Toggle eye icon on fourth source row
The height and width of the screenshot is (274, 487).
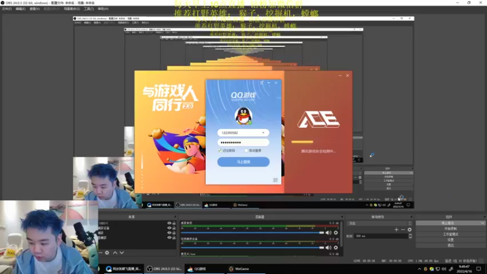pos(169,237)
